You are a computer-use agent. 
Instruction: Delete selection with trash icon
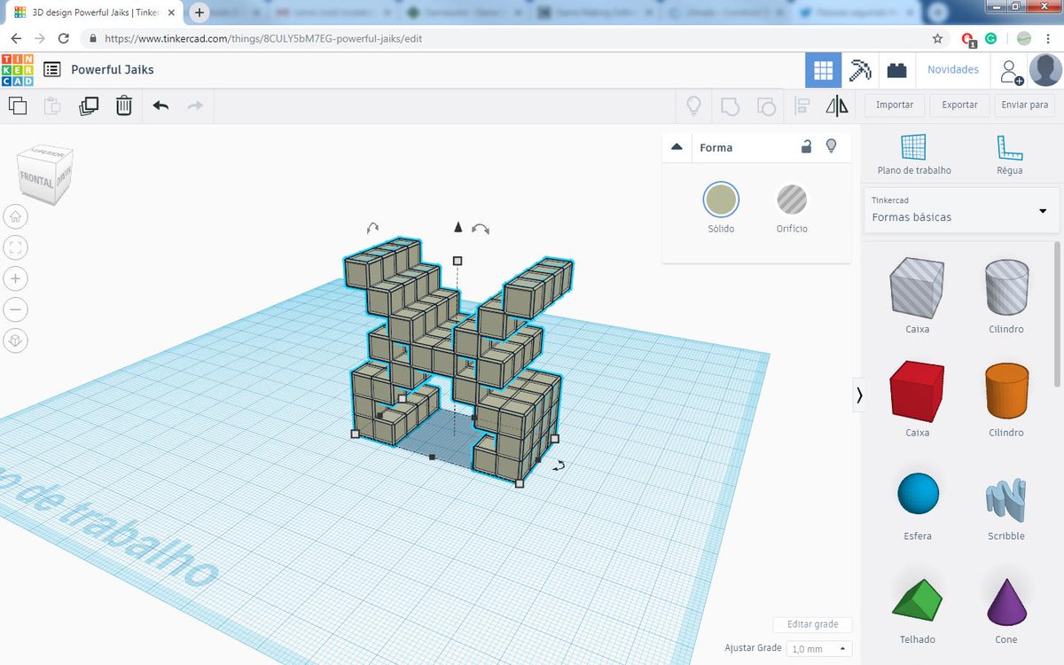[124, 106]
